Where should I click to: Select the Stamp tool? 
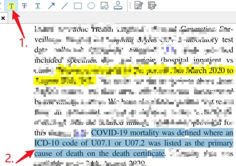click(x=118, y=6)
